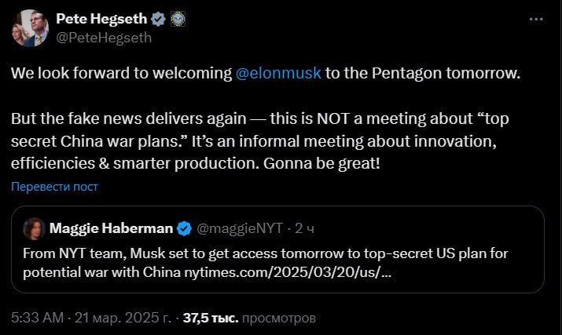
Task: Click the "2 ч" quoted post timestamp
Action: 303,228
